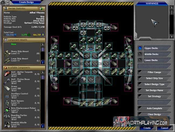Screen dimensions: 175x132
Task: Open the Select Design Type list
Action: [154, 84]
